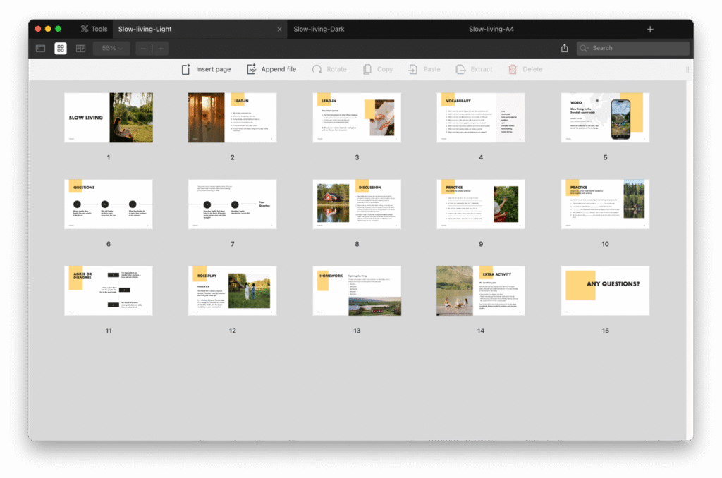Add a new tab with plus icon
The height and width of the screenshot is (478, 722).
pyautogui.click(x=650, y=29)
